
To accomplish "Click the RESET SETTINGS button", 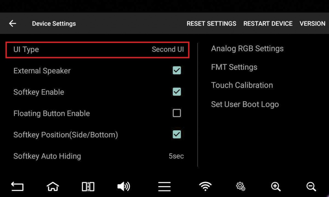I will pos(211,23).
